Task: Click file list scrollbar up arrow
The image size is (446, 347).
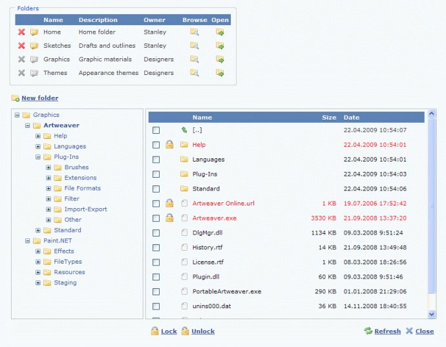Action: click(x=432, y=114)
